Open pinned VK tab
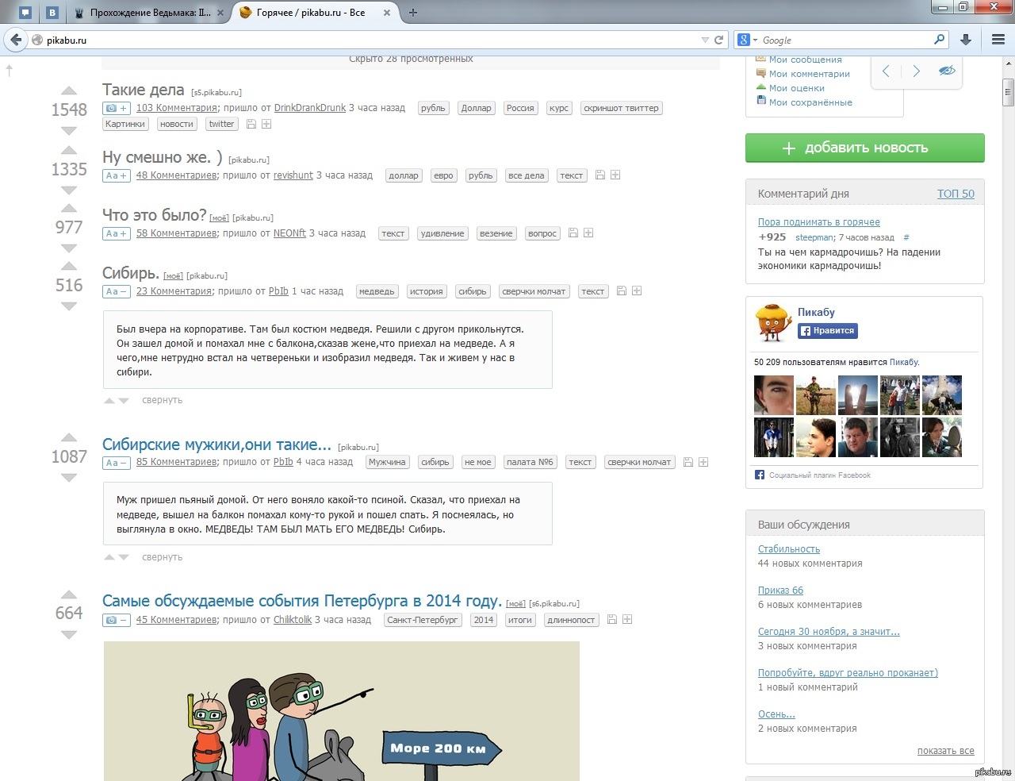 point(52,13)
